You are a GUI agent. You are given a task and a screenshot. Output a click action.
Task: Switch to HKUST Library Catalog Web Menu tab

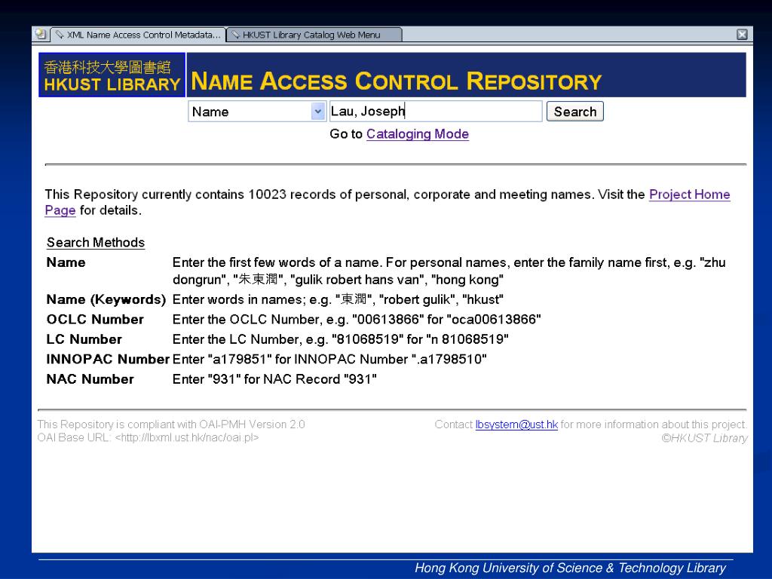point(314,35)
